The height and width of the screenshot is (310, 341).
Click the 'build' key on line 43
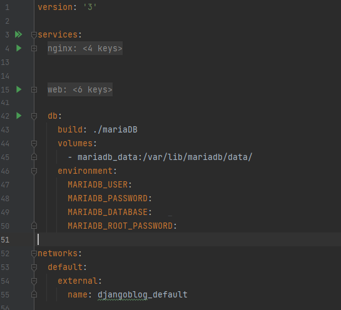[x=70, y=130]
